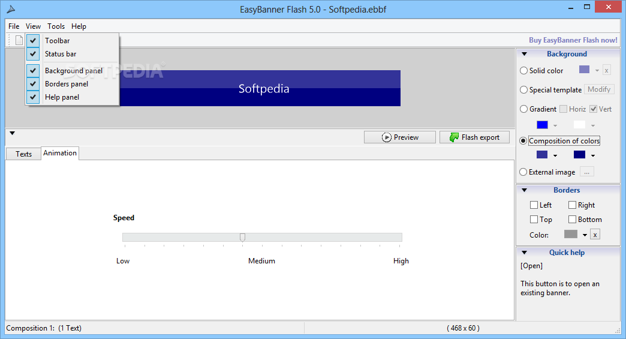
Task: Click the Preview button
Action: tap(399, 137)
